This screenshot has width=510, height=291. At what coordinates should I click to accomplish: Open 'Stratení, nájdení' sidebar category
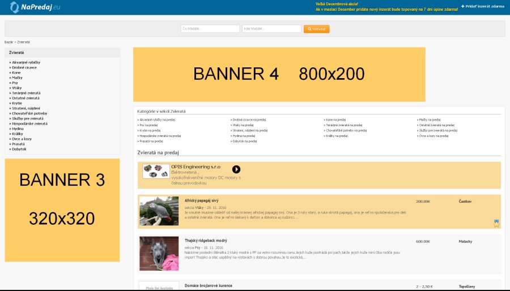click(x=26, y=109)
